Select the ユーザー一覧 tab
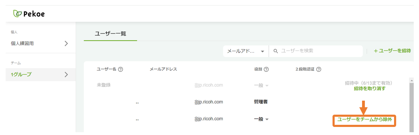 [x=110, y=34]
